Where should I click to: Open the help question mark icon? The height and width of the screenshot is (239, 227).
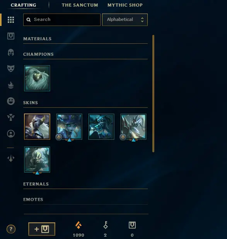pyautogui.click(x=11, y=229)
